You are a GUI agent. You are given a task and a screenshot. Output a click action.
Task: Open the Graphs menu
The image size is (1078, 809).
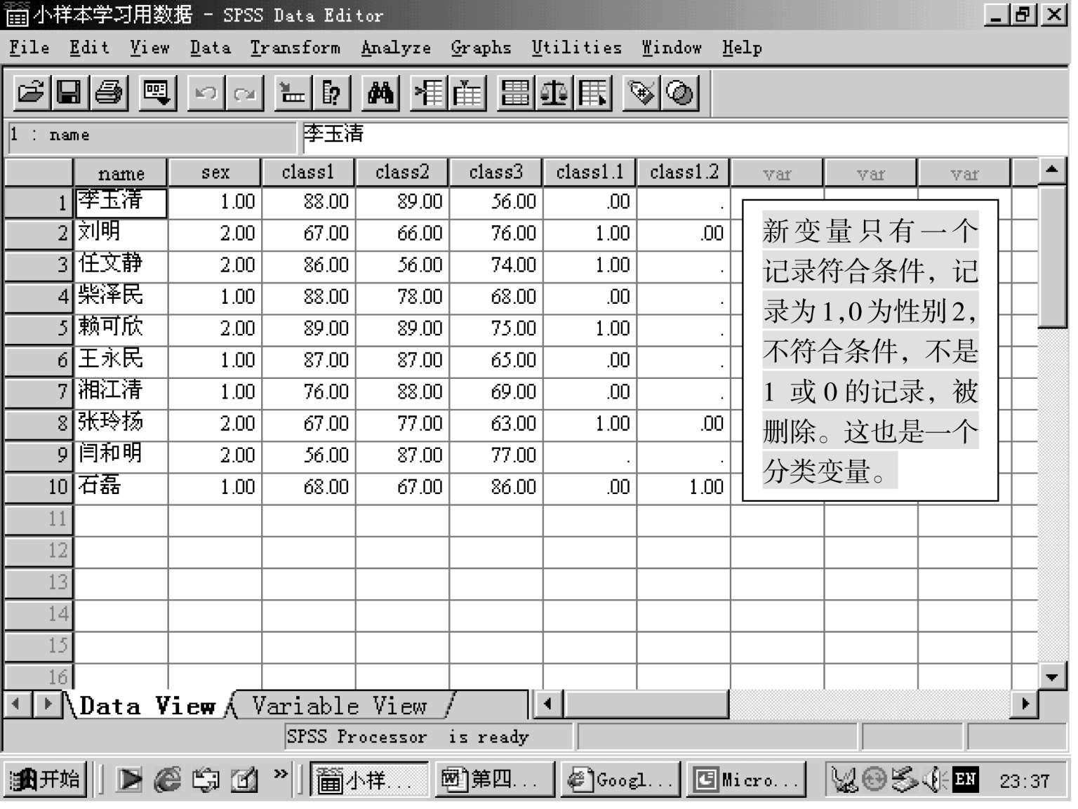481,48
